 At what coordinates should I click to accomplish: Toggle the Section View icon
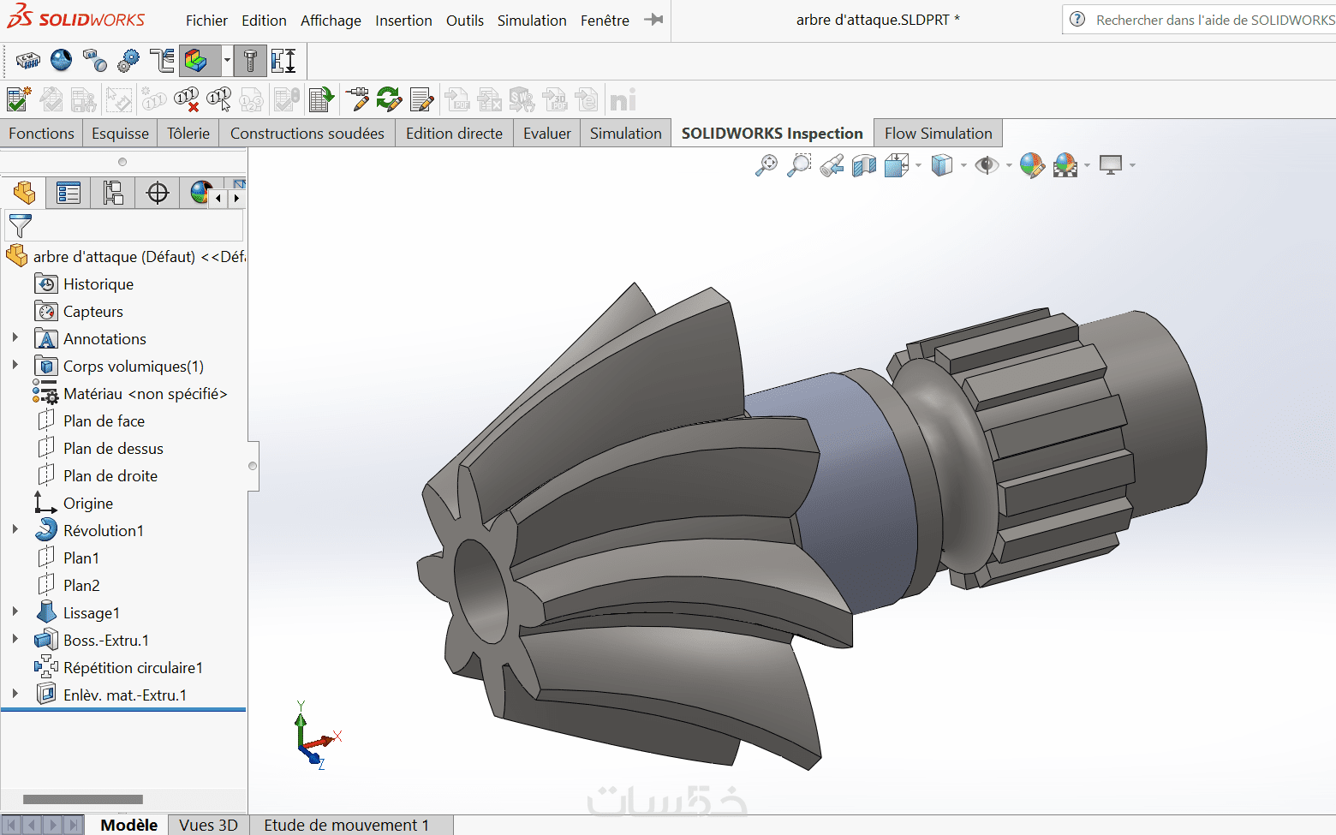click(x=864, y=165)
